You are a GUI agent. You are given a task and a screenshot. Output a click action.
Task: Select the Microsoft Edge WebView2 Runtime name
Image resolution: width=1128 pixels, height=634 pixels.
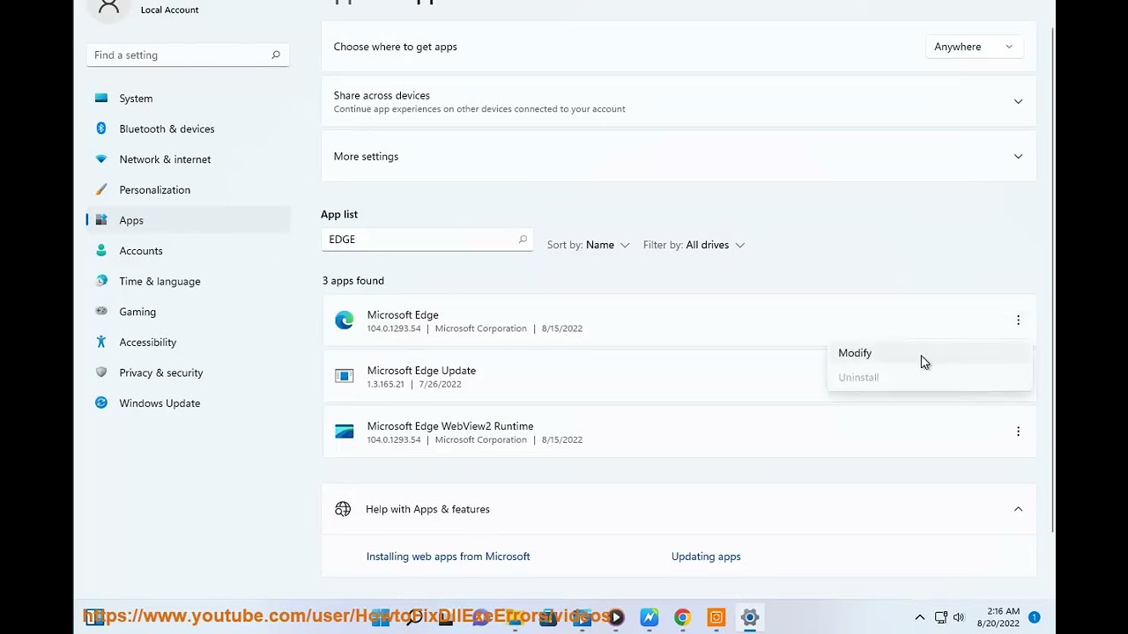[x=450, y=426]
